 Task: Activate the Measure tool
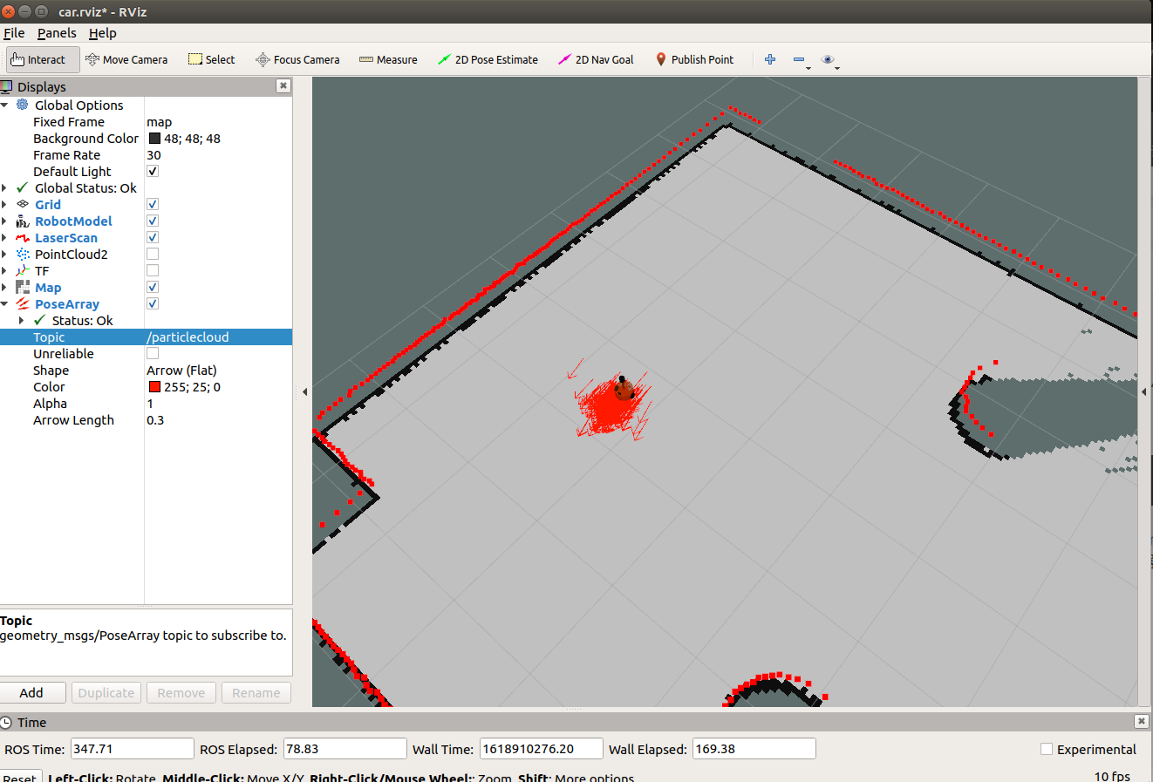[x=387, y=58]
